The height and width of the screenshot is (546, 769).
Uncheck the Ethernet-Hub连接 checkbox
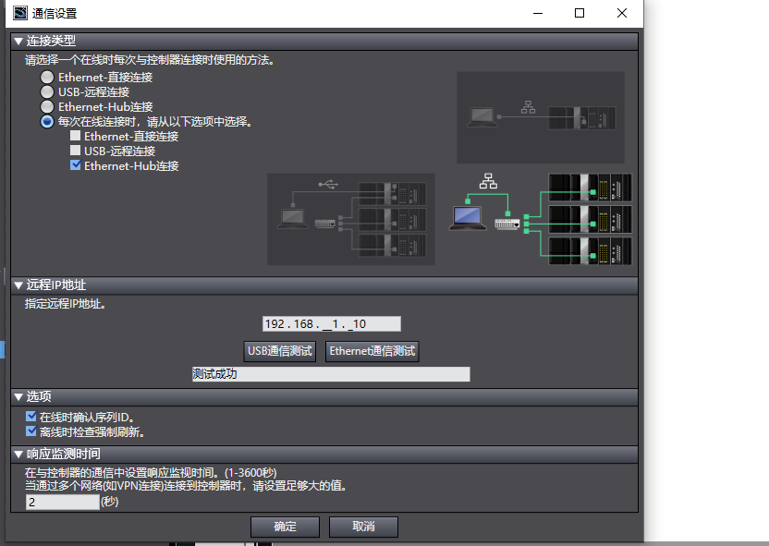76,166
